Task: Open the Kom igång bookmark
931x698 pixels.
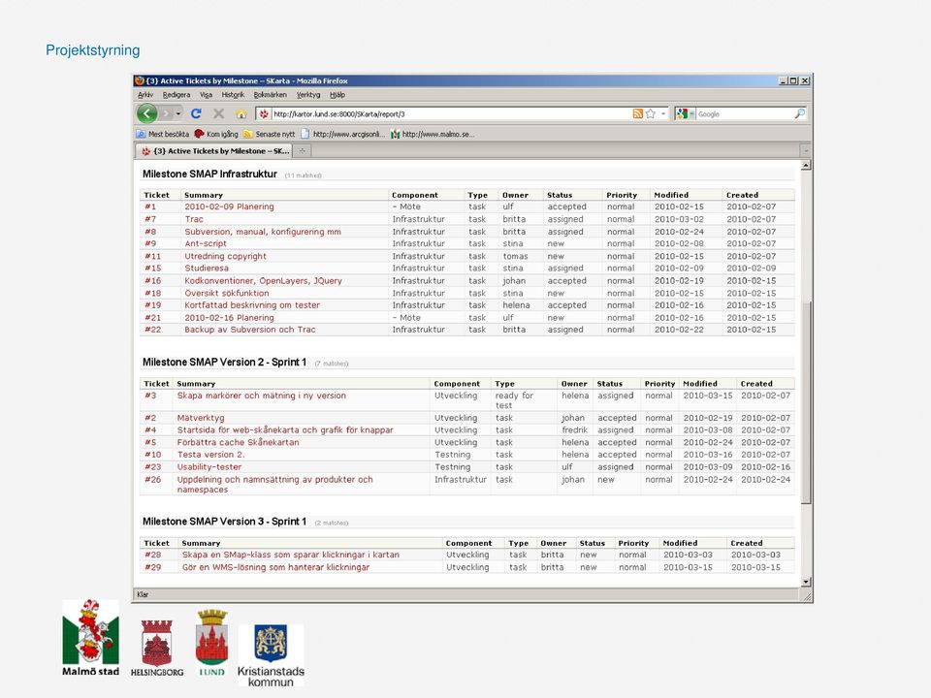Action: (216, 134)
